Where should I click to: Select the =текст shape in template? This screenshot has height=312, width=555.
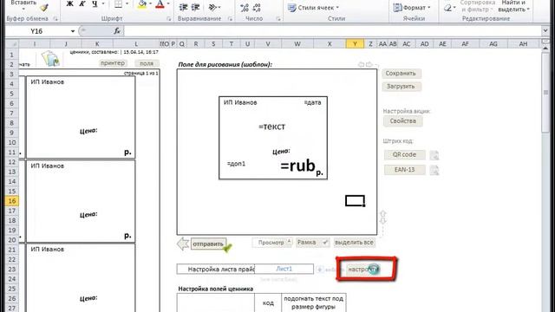pos(271,127)
